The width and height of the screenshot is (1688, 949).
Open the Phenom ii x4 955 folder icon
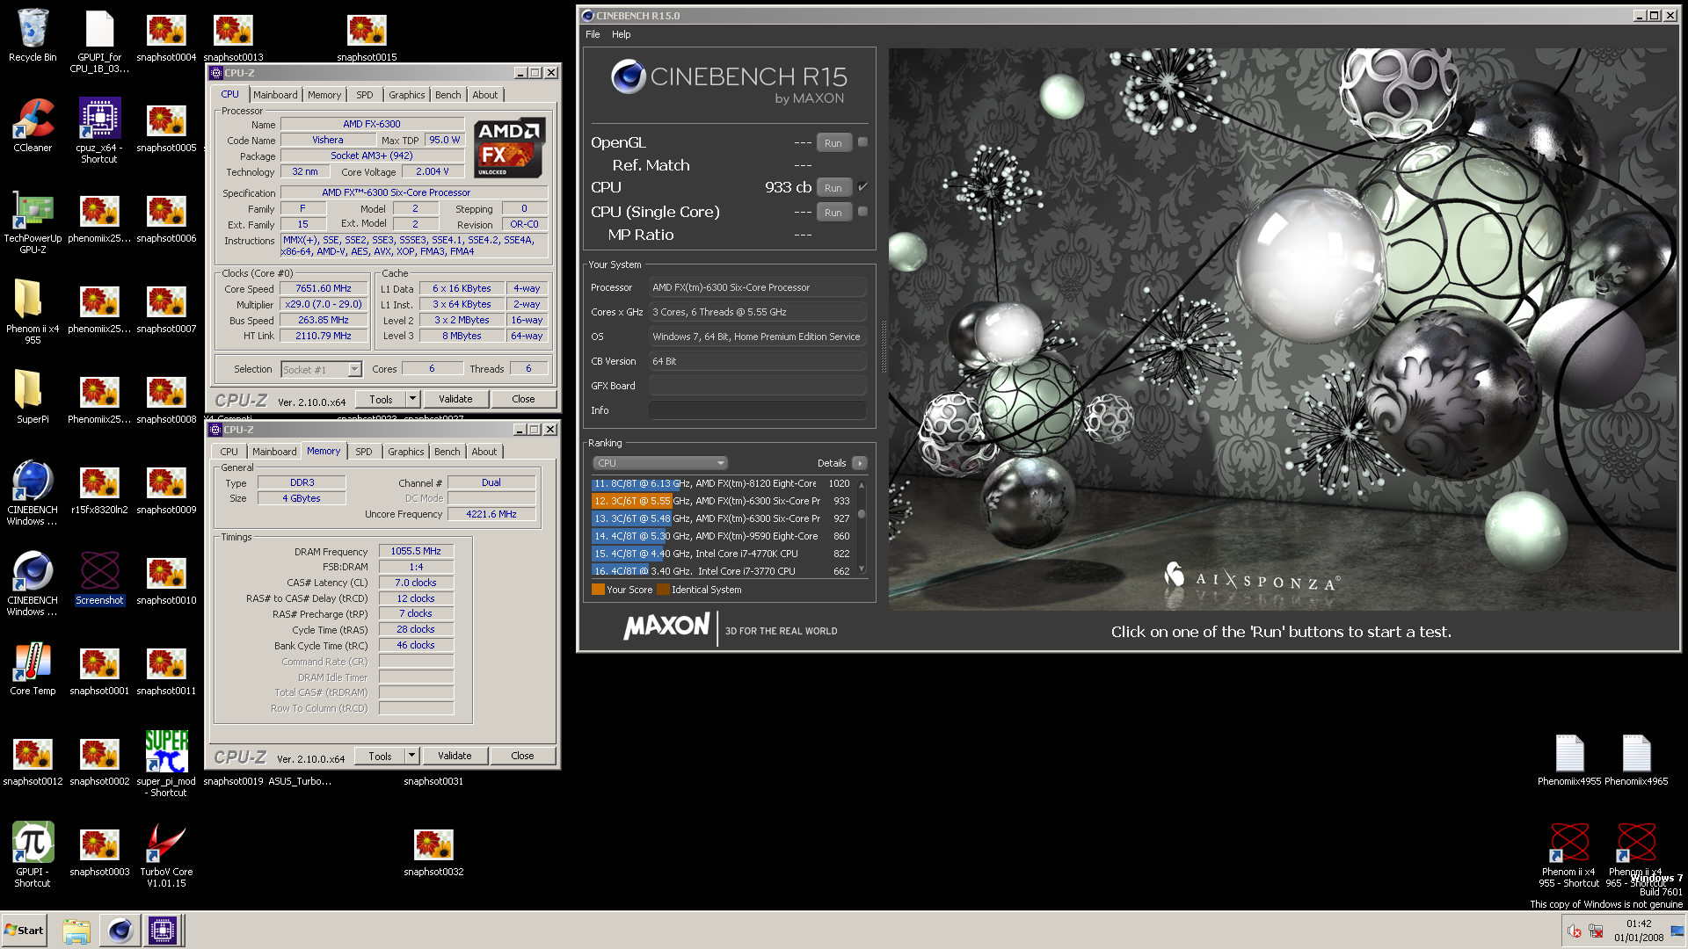coord(33,311)
